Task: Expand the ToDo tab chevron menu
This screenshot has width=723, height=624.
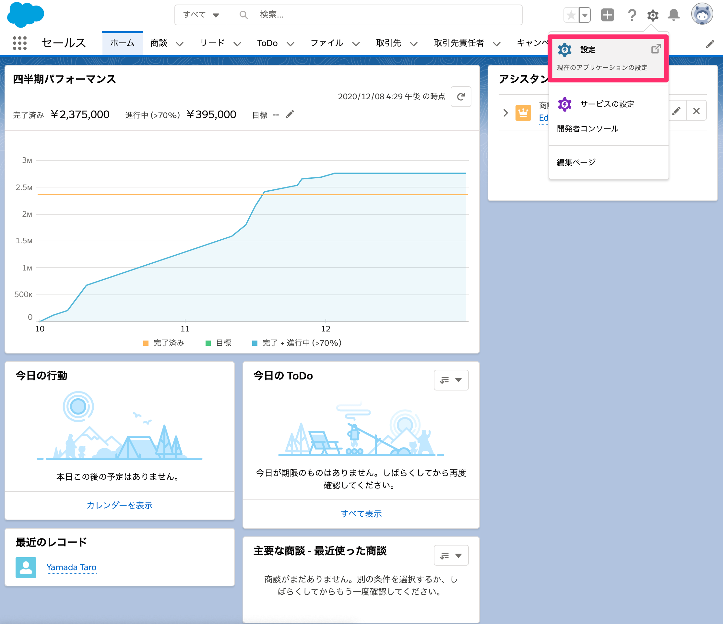Action: tap(290, 44)
